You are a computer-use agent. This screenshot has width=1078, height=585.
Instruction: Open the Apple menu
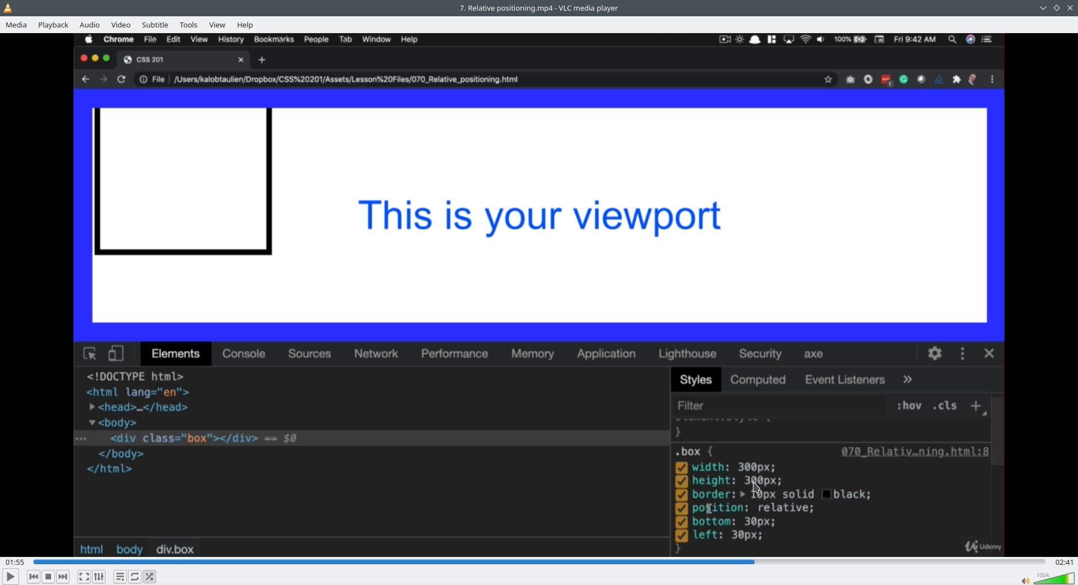click(89, 39)
